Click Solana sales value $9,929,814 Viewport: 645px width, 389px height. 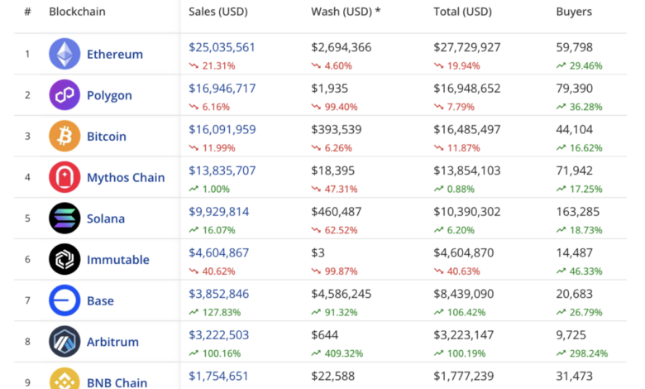(x=218, y=212)
